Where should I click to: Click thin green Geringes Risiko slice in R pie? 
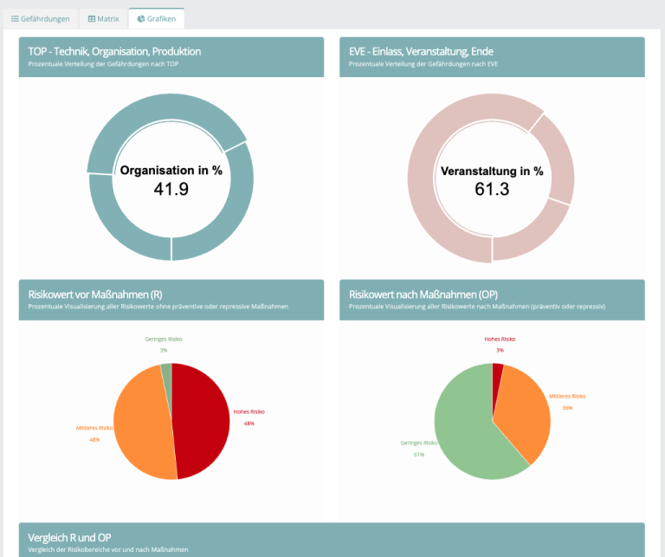click(x=167, y=372)
